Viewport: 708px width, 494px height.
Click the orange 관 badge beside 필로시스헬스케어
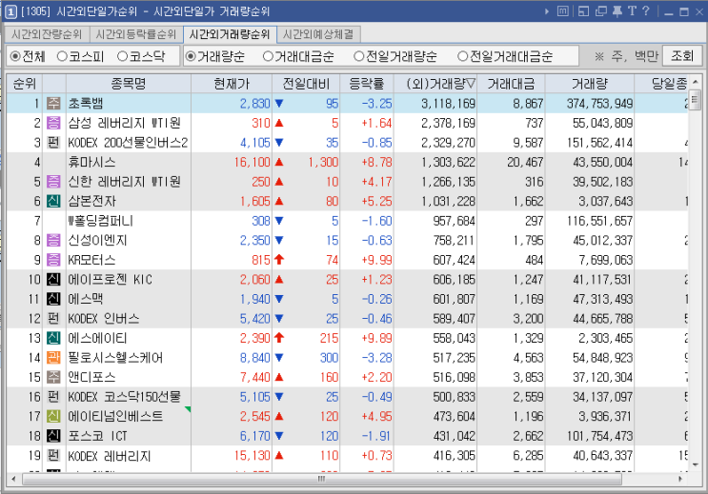tap(53, 358)
